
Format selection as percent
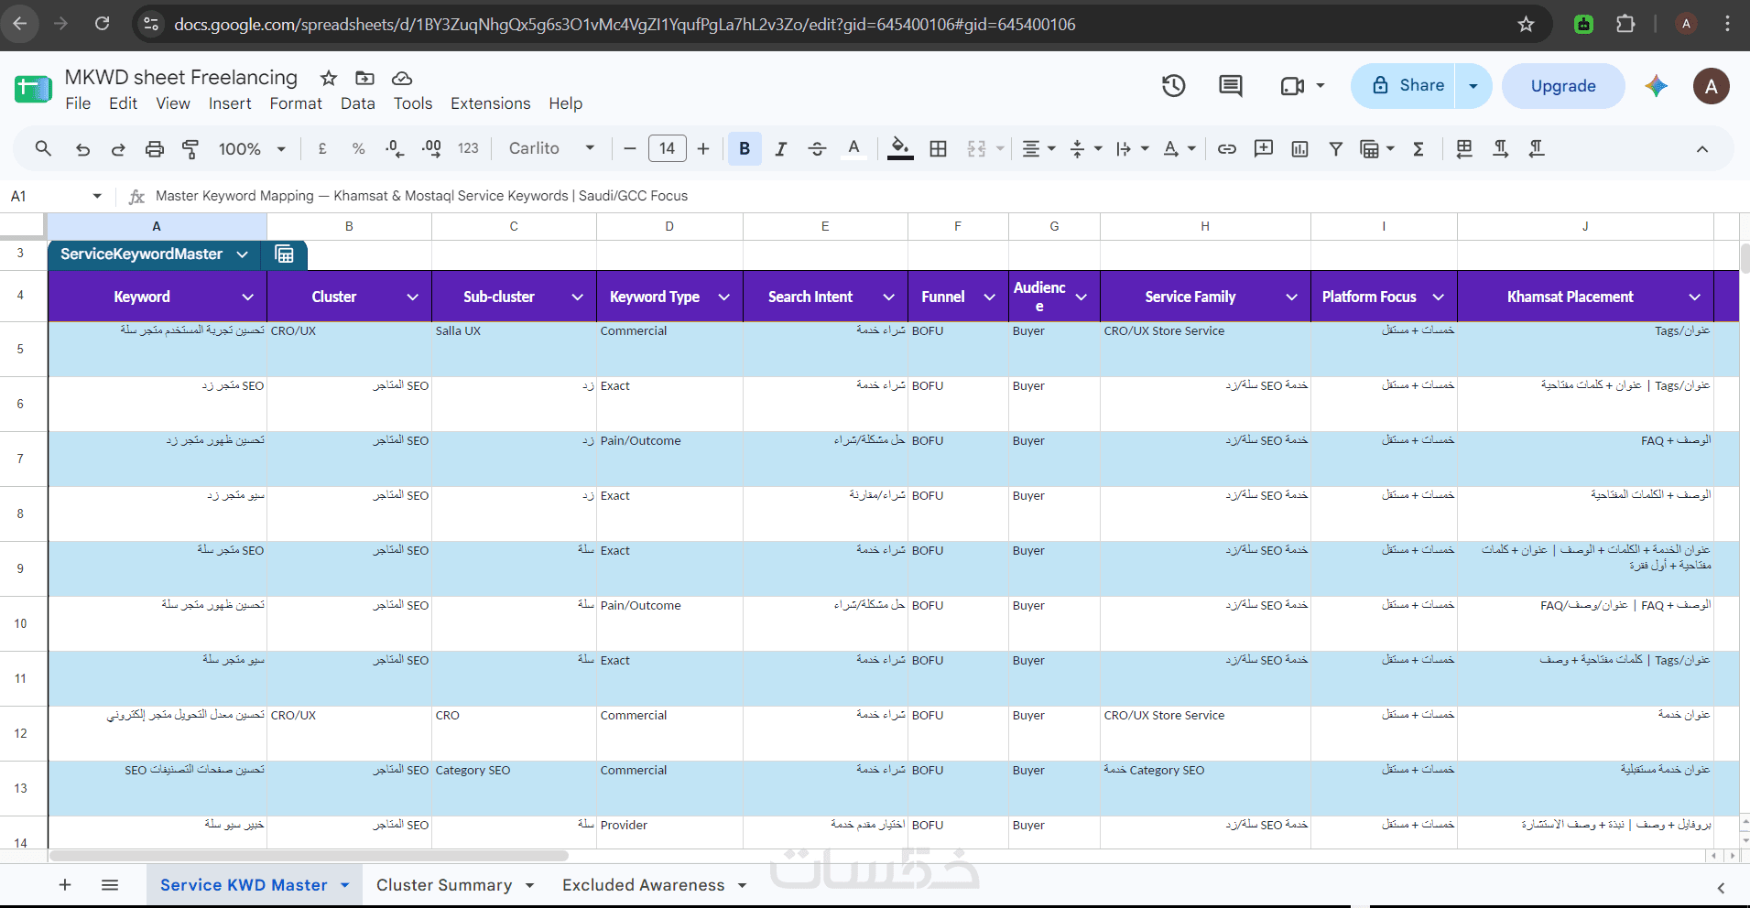coord(358,148)
